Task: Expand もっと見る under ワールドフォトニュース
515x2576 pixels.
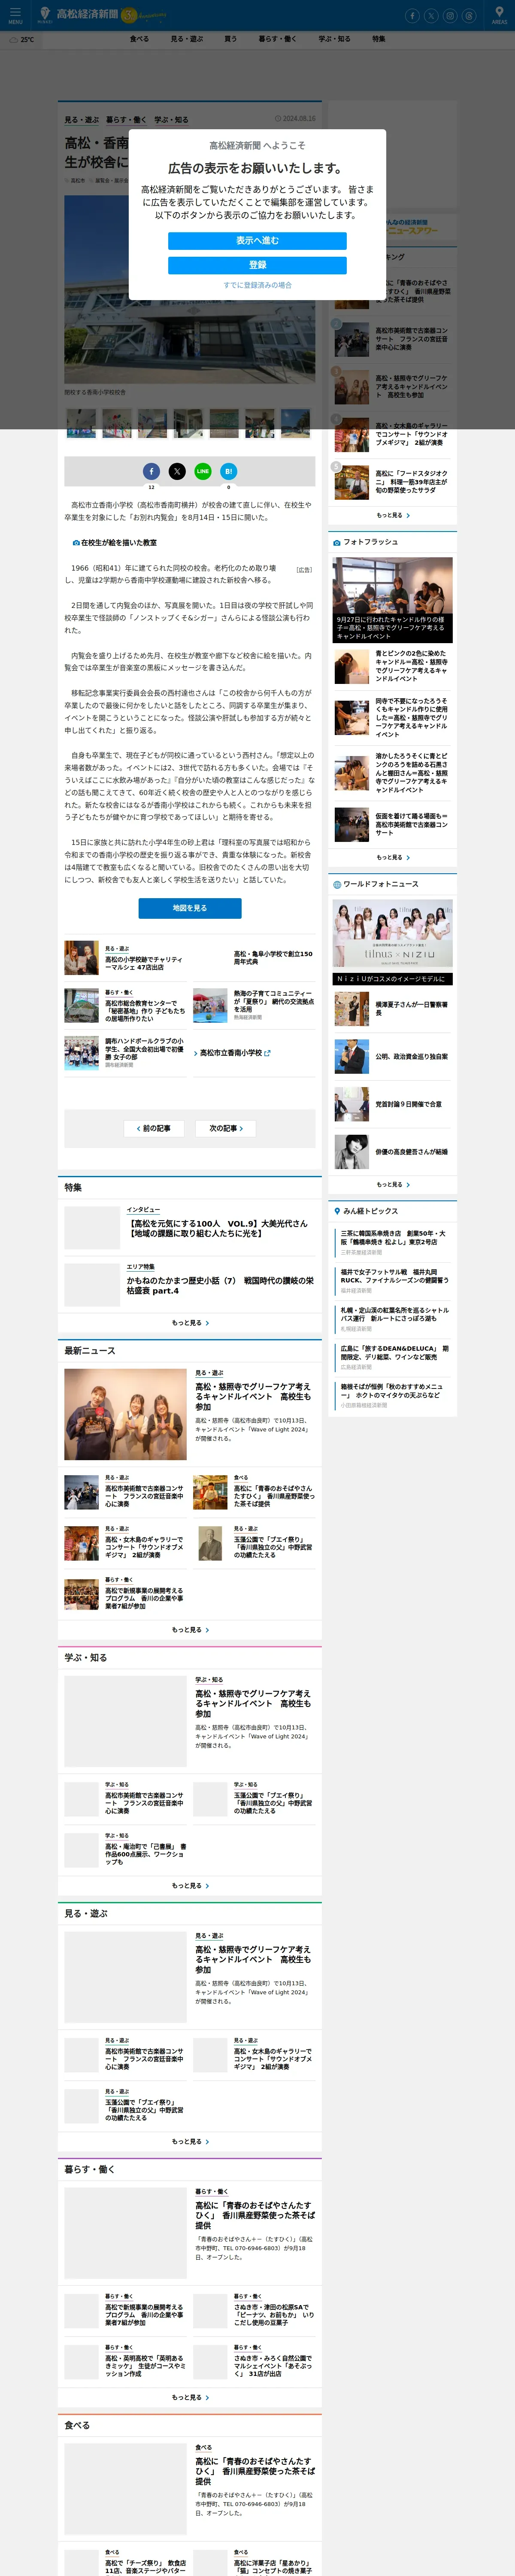Action: (x=393, y=1184)
